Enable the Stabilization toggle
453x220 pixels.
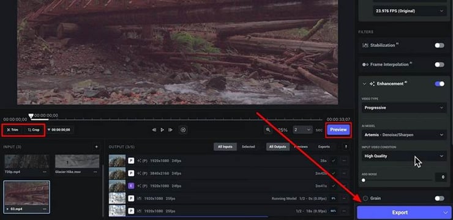pos(440,45)
